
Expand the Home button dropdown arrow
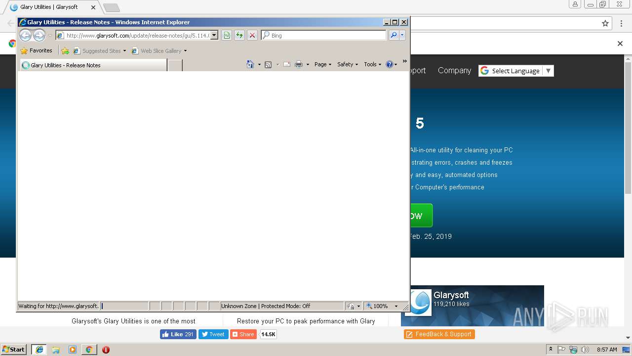[259, 64]
